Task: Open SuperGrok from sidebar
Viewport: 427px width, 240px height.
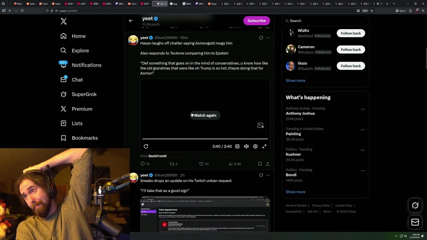Action: point(79,94)
